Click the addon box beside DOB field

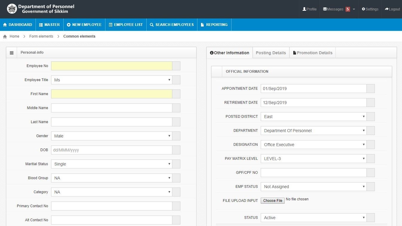point(176,150)
